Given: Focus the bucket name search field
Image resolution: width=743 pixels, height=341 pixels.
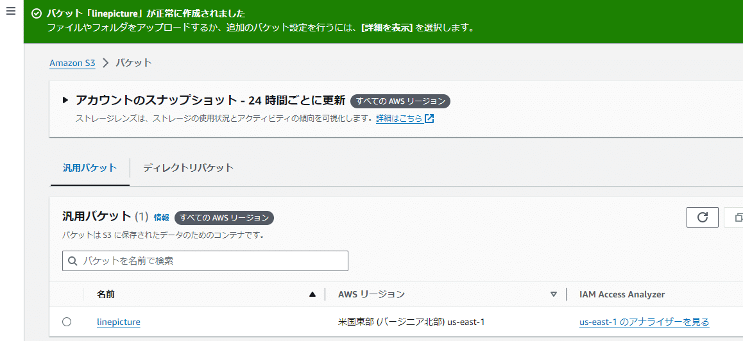Looking at the screenshot, I should [205, 261].
